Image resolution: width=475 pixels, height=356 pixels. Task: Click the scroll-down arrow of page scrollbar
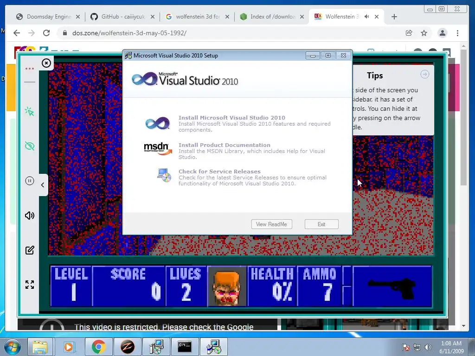tap(463, 326)
